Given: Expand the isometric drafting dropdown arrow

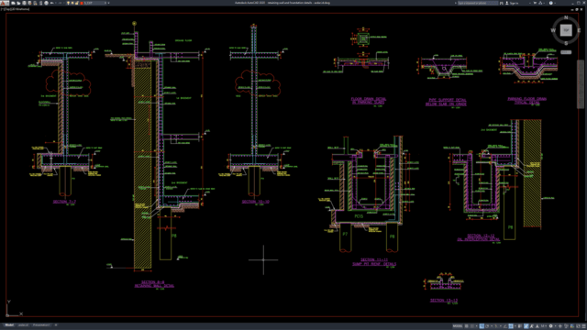Looking at the screenshot, I should tap(501, 326).
